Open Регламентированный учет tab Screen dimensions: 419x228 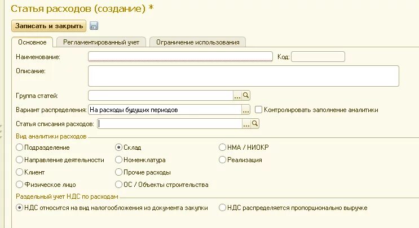pos(102,42)
